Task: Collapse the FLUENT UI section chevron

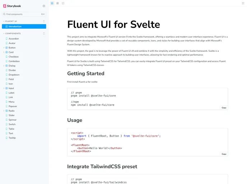Action: [x=4, y=21]
